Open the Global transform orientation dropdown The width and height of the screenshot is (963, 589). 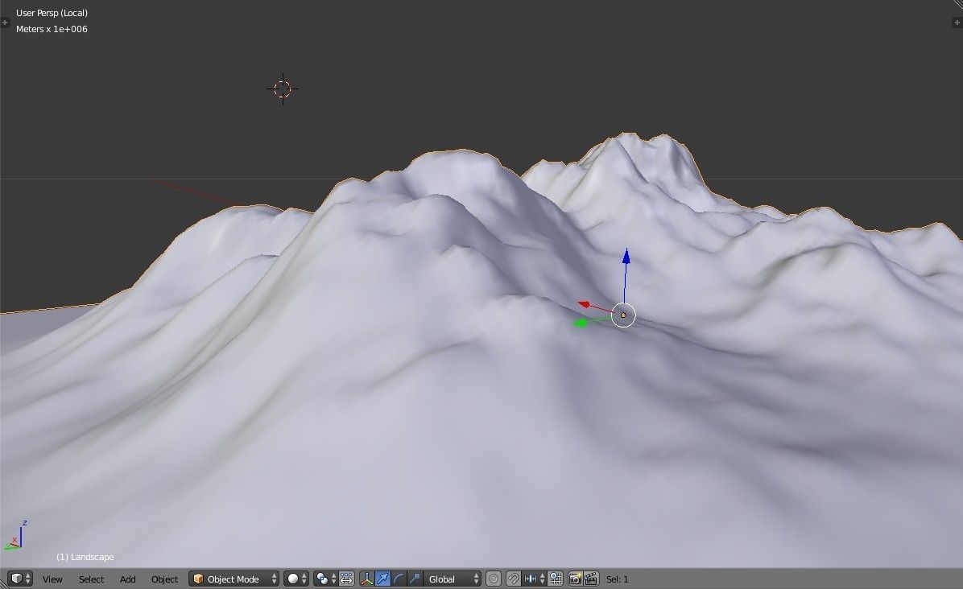point(453,579)
